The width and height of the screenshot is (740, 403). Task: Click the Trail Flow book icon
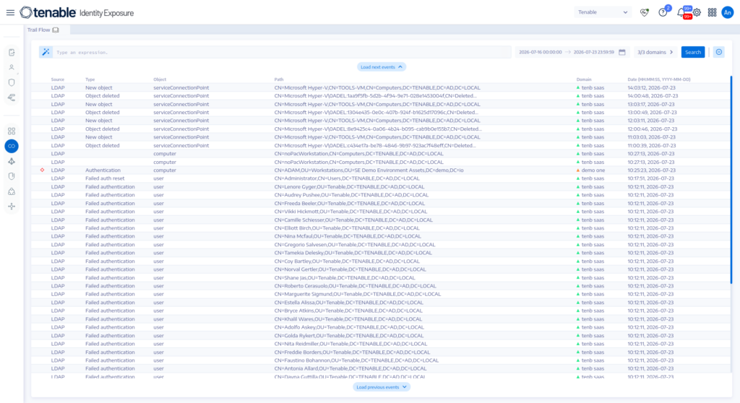[x=56, y=30]
